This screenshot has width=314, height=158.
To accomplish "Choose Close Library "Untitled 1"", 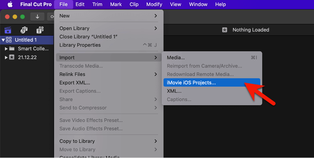I will (x=109, y=37).
